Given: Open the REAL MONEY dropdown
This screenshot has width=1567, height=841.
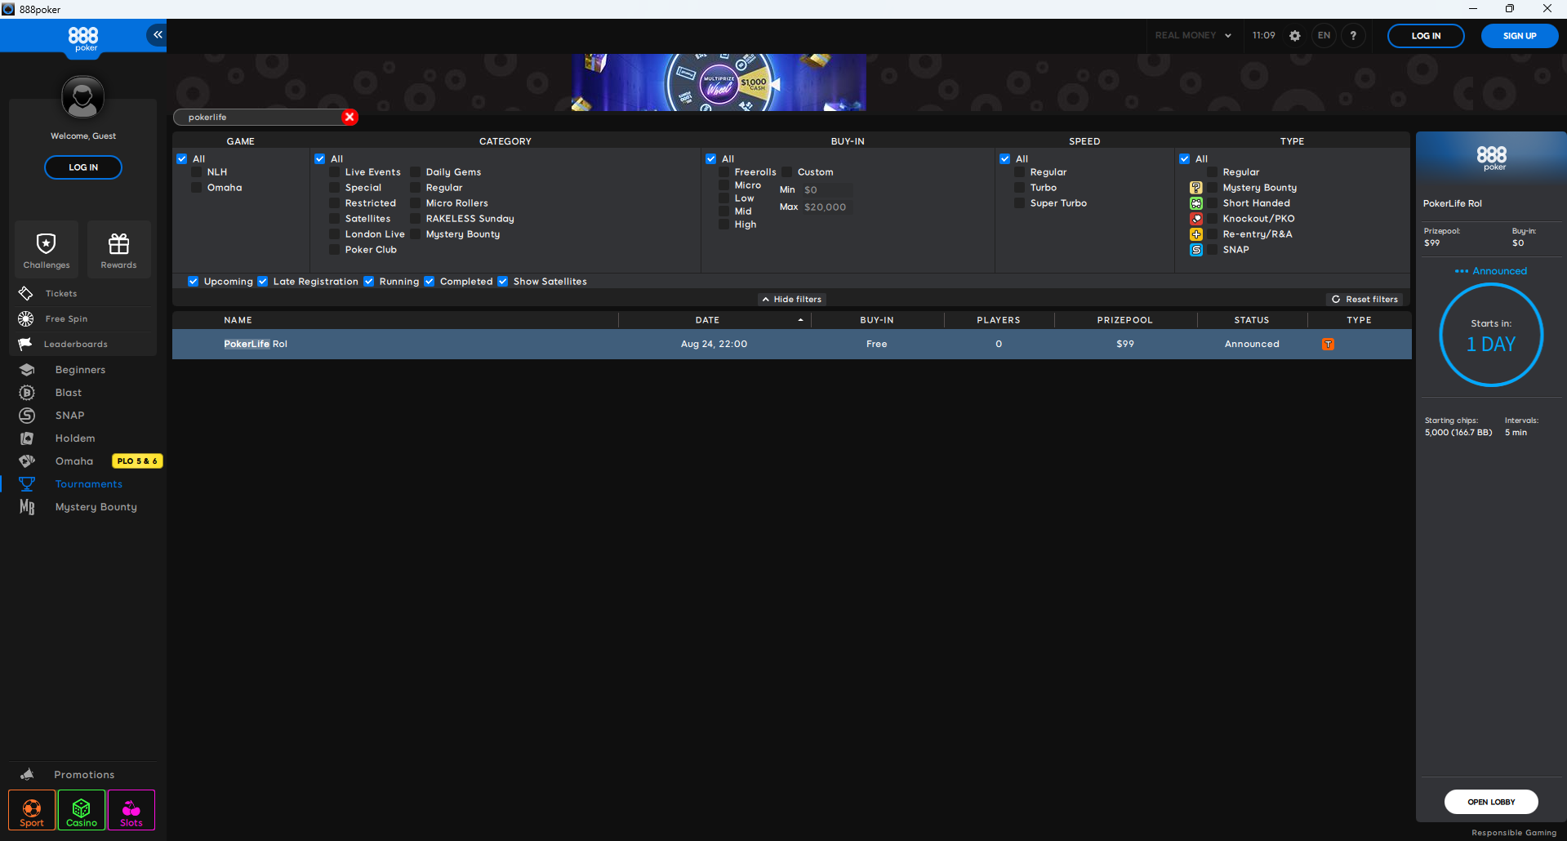Looking at the screenshot, I should [x=1193, y=36].
